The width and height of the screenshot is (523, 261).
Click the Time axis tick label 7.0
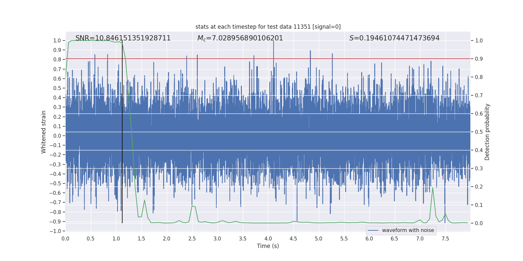[x=420, y=238]
